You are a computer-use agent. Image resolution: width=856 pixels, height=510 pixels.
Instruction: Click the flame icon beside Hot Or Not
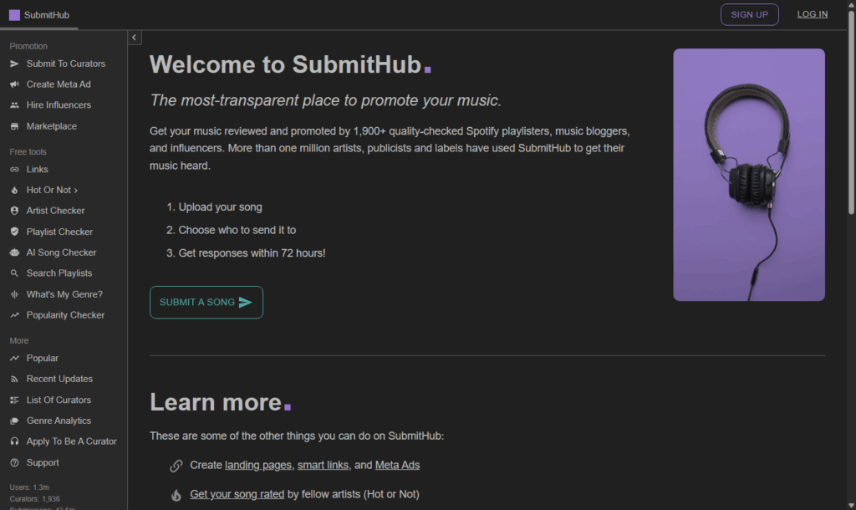(14, 190)
